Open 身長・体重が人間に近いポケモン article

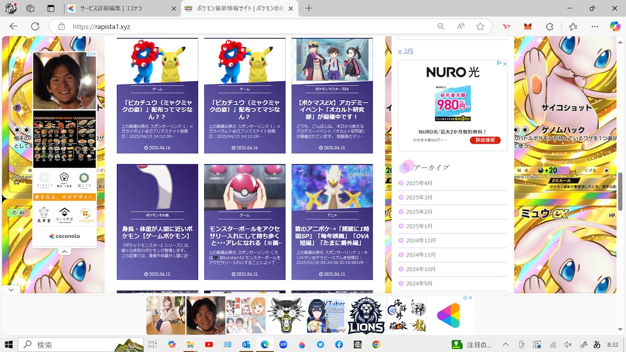(157, 222)
